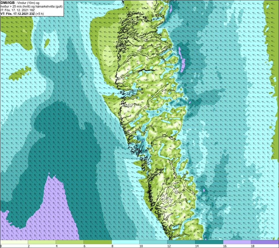Click the 14–16 m/s dark teal legend swatch
This screenshot has height=248, width=279.
tap(209, 242)
